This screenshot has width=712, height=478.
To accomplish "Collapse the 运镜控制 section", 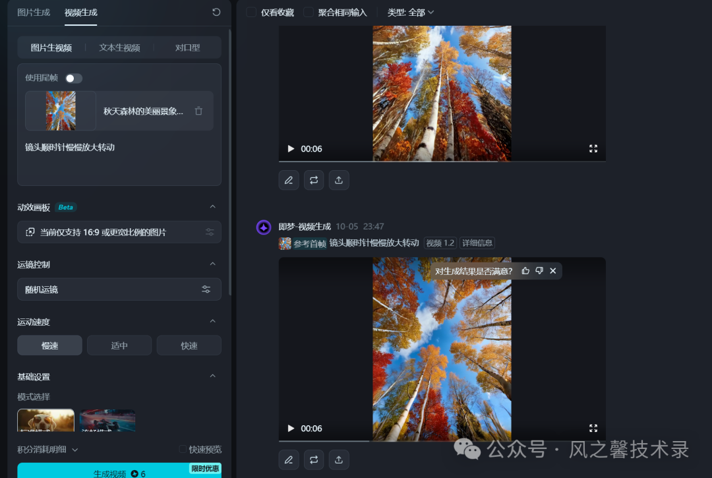I will click(x=212, y=264).
